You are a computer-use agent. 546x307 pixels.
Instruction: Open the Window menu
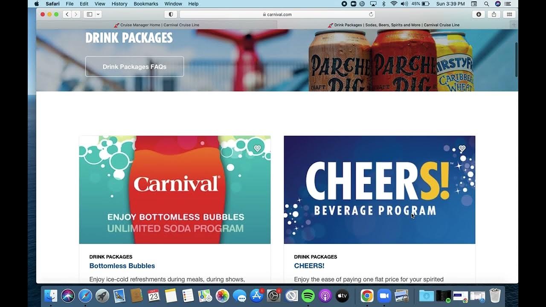(173, 4)
